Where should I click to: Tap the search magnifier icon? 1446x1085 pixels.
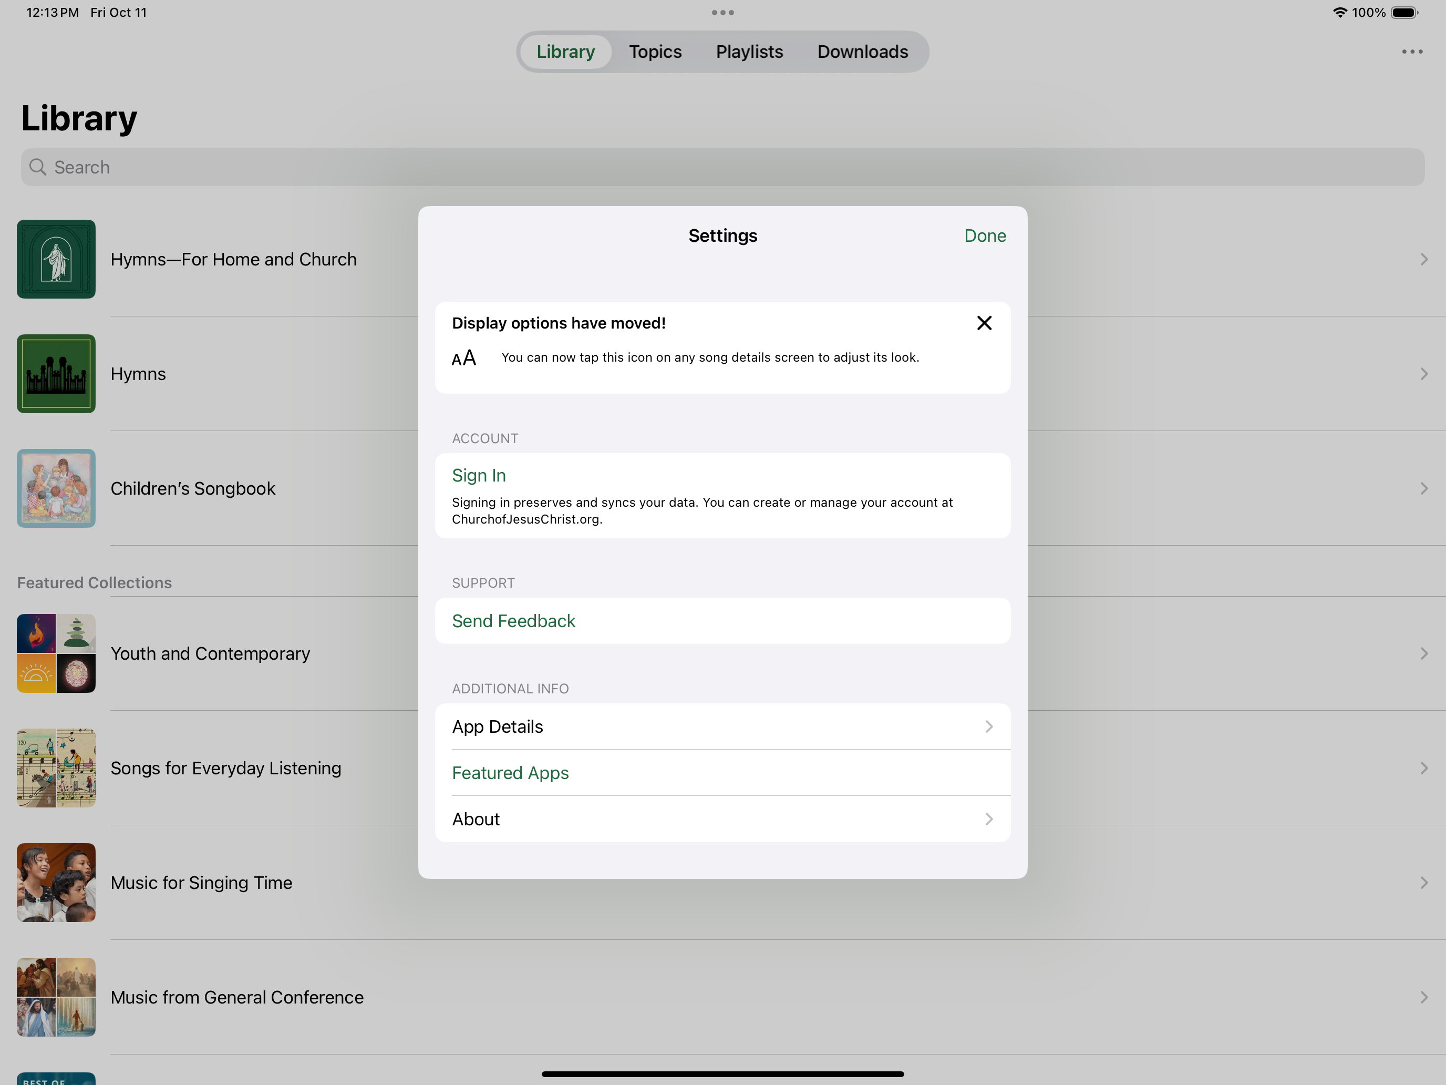tap(38, 167)
